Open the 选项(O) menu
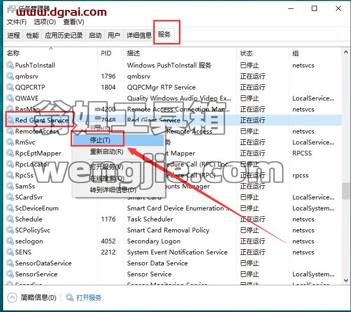Viewport: 351px width, 312px height. [x=45, y=22]
